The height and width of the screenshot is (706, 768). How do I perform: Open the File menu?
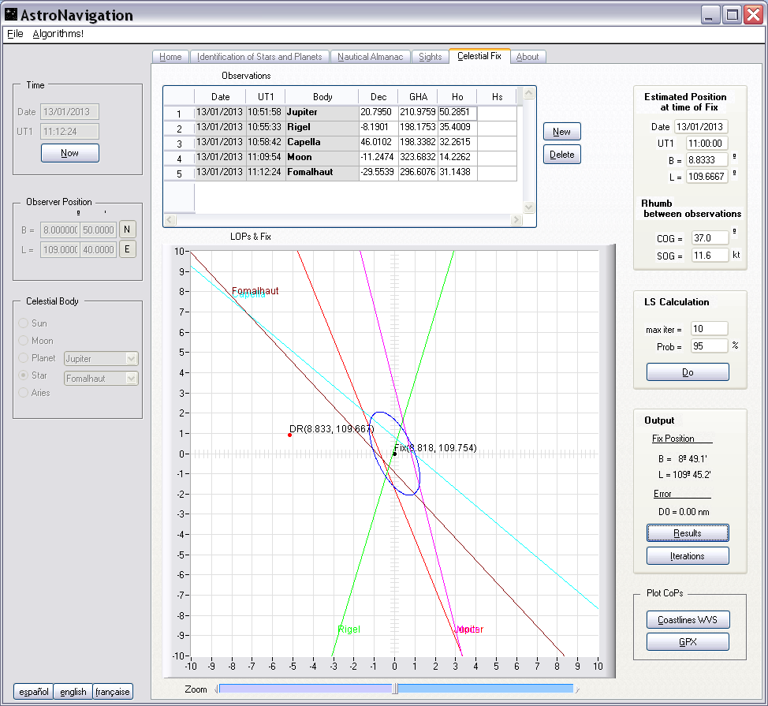(x=15, y=34)
